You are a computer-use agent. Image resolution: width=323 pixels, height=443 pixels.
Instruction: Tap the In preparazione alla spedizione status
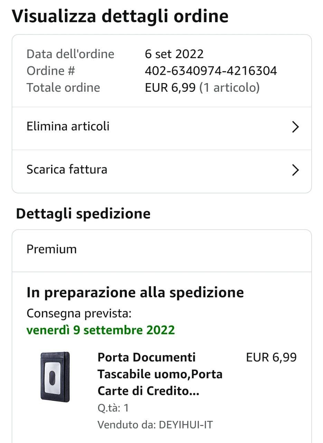click(135, 292)
